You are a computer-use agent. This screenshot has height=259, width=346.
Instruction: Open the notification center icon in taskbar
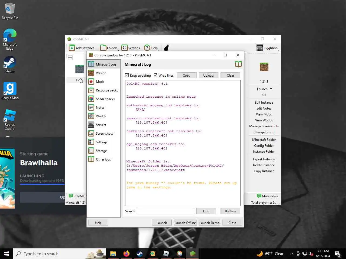pyautogui.click(x=338, y=254)
